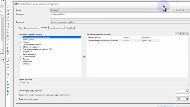190x107 pixels.
Task: Select the blue corner connection tool
Action: tap(8, 85)
